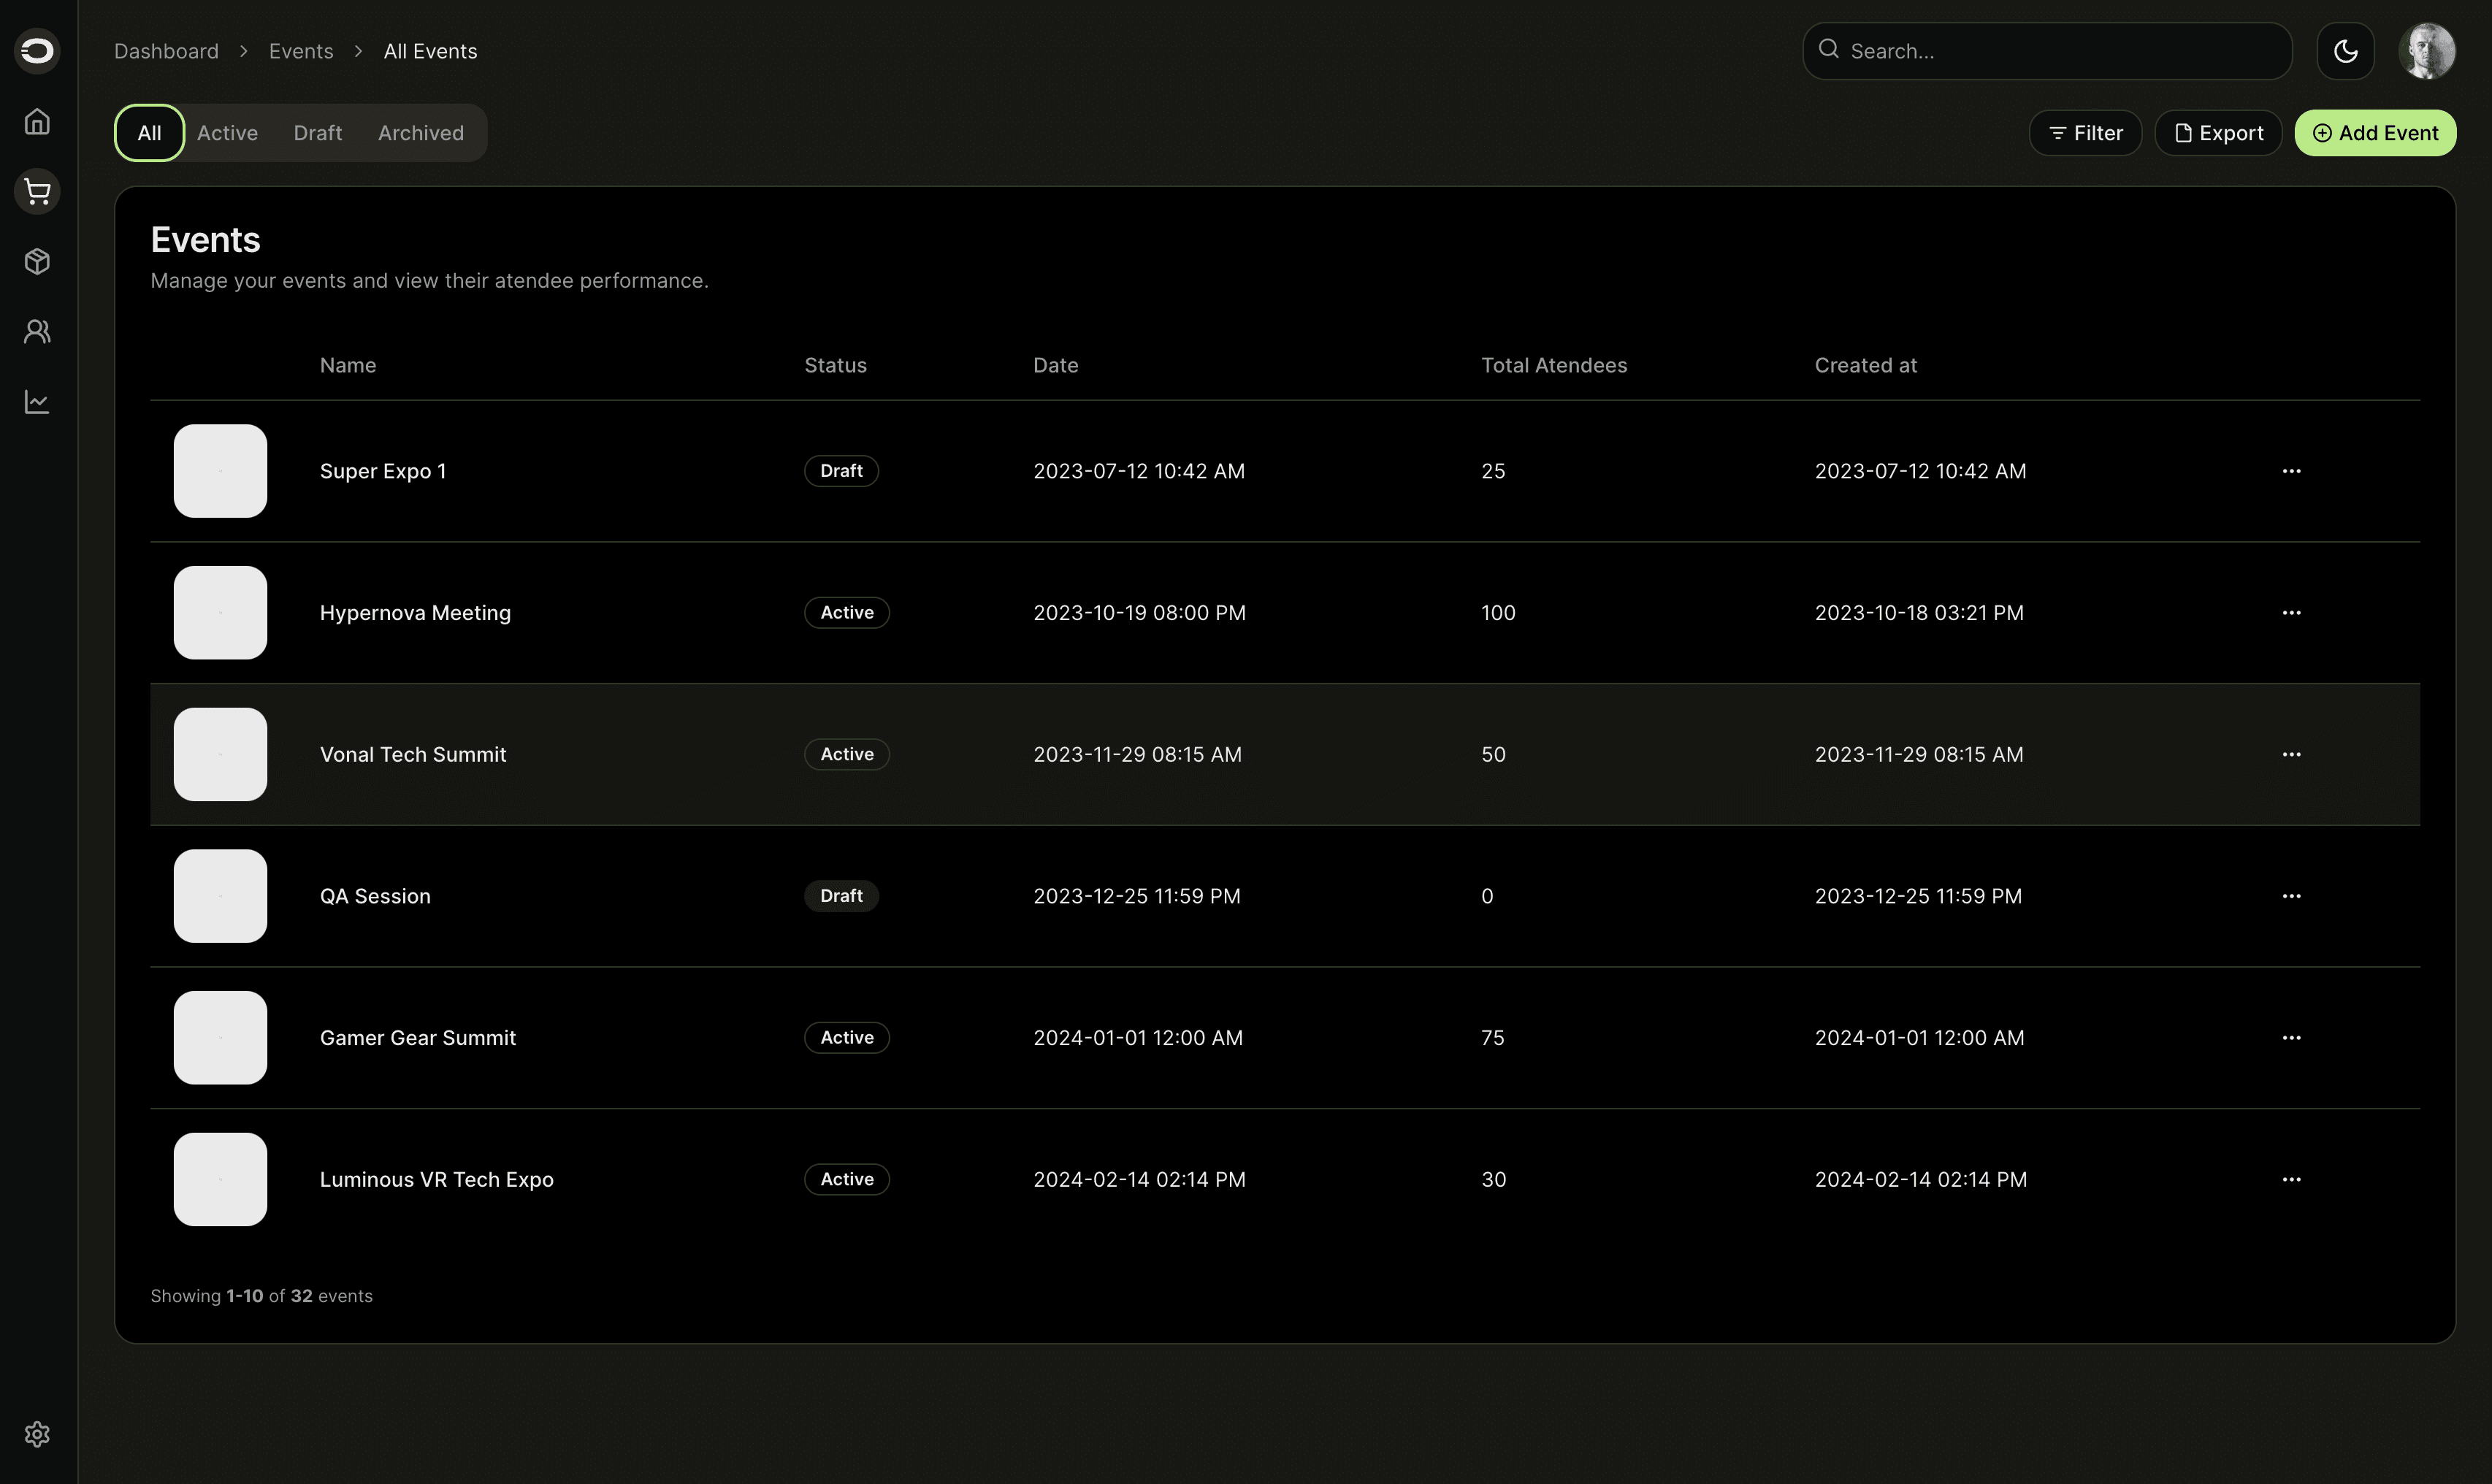Image resolution: width=2492 pixels, height=1484 pixels.
Task: Click the Hypernova Meeting event name
Action: tap(415, 613)
